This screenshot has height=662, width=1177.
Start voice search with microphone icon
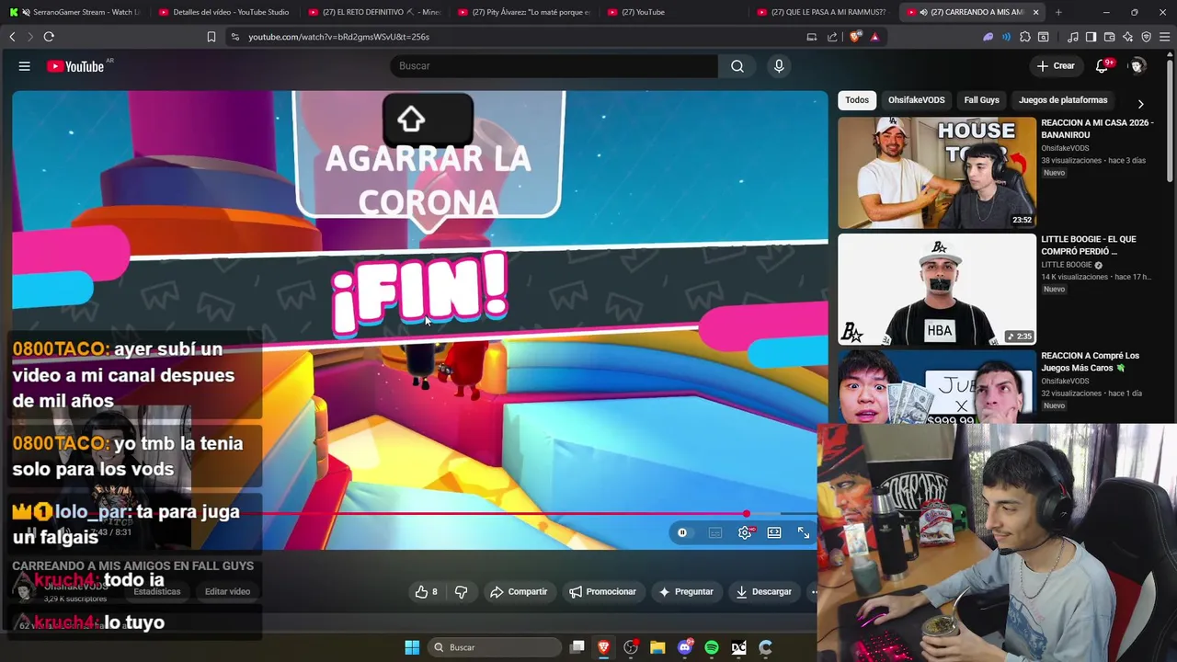coord(779,66)
